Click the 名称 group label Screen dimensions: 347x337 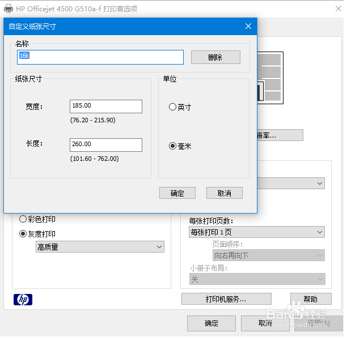coord(22,44)
